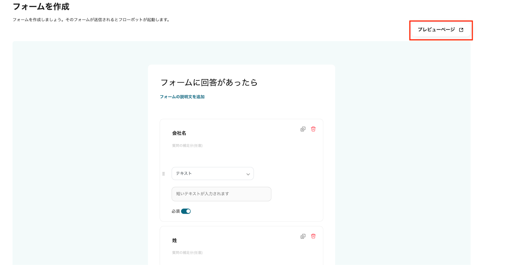Toggle the 必須 switch for 会社名
Screen dimensions: 505x265
click(186, 211)
